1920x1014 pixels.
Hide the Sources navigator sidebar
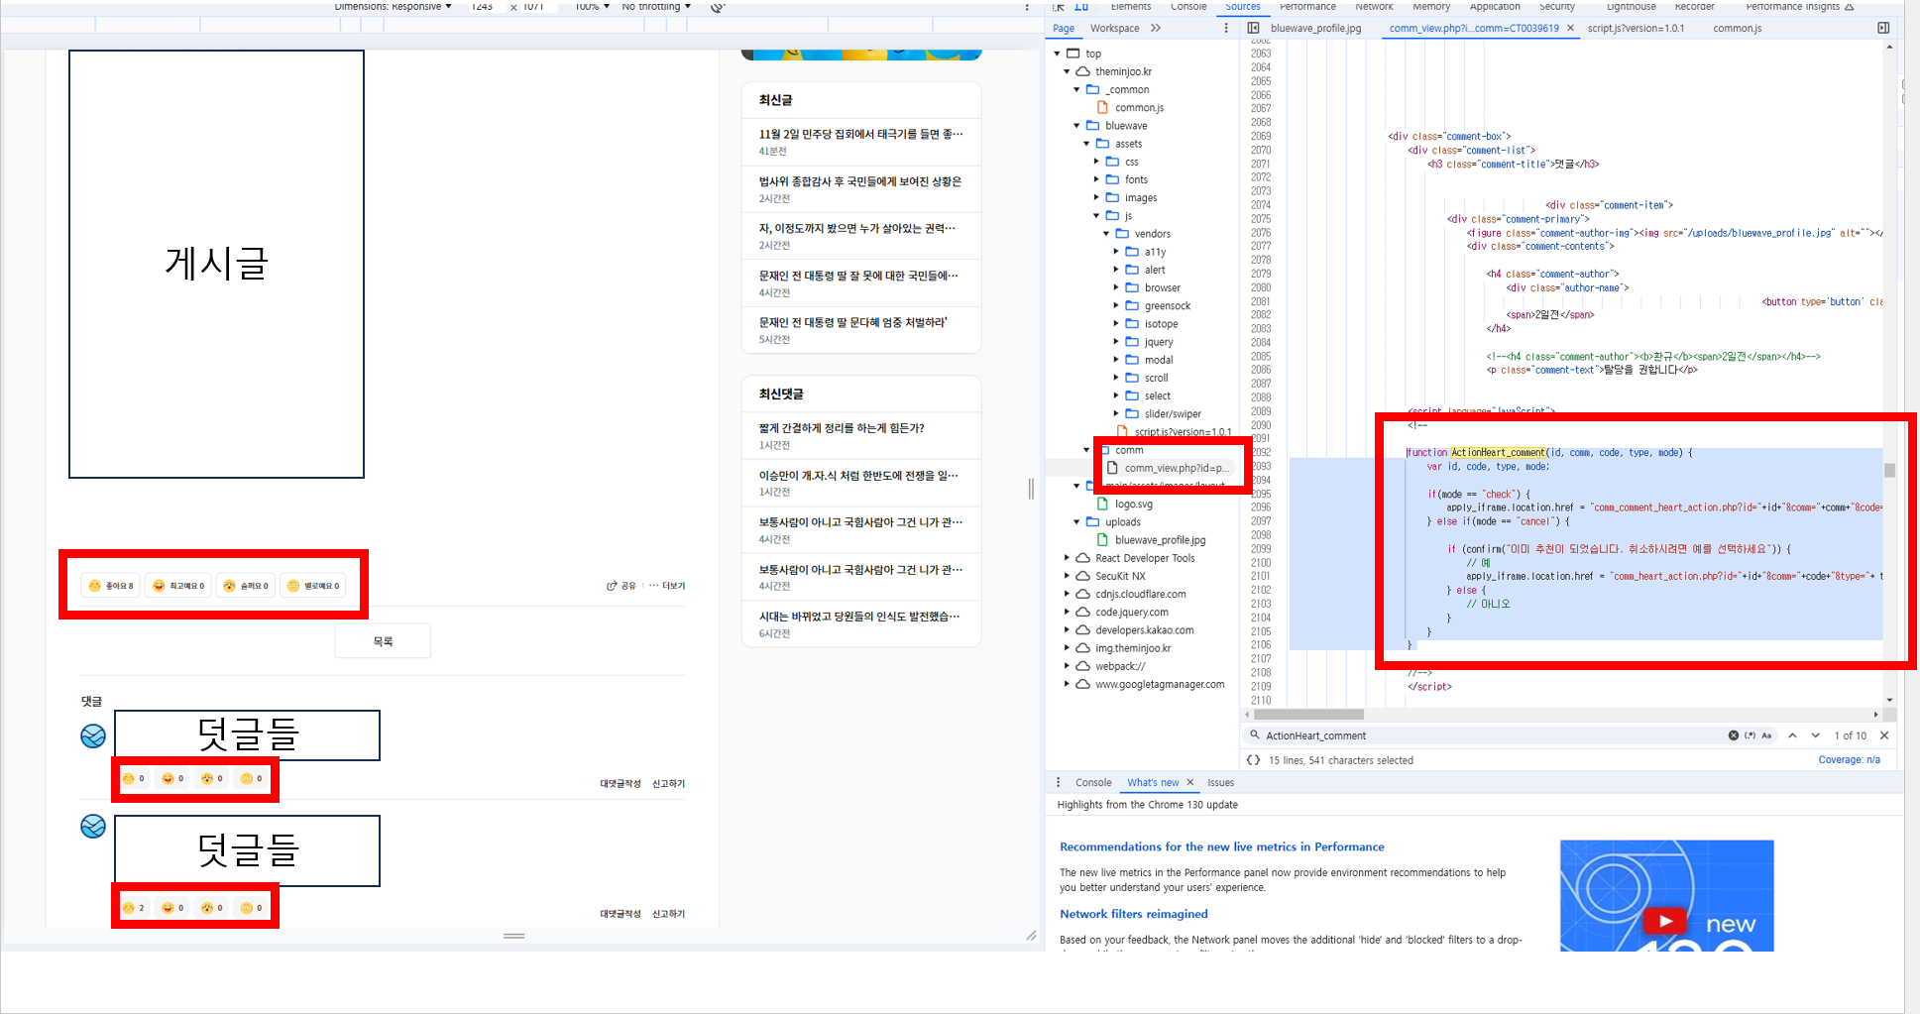click(x=1253, y=28)
